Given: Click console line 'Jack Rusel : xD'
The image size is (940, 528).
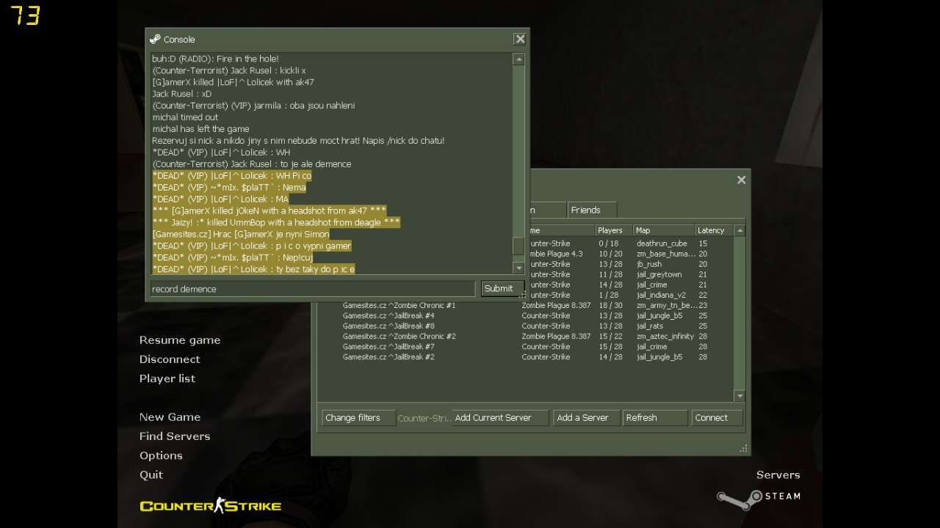Looking at the screenshot, I should tap(181, 94).
